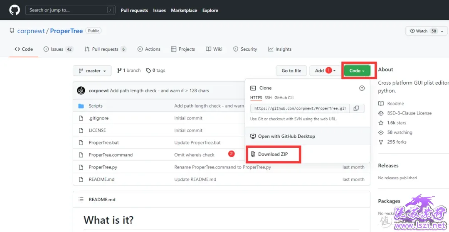Open the Readme link in About
The height and width of the screenshot is (232, 449).
[395, 103]
